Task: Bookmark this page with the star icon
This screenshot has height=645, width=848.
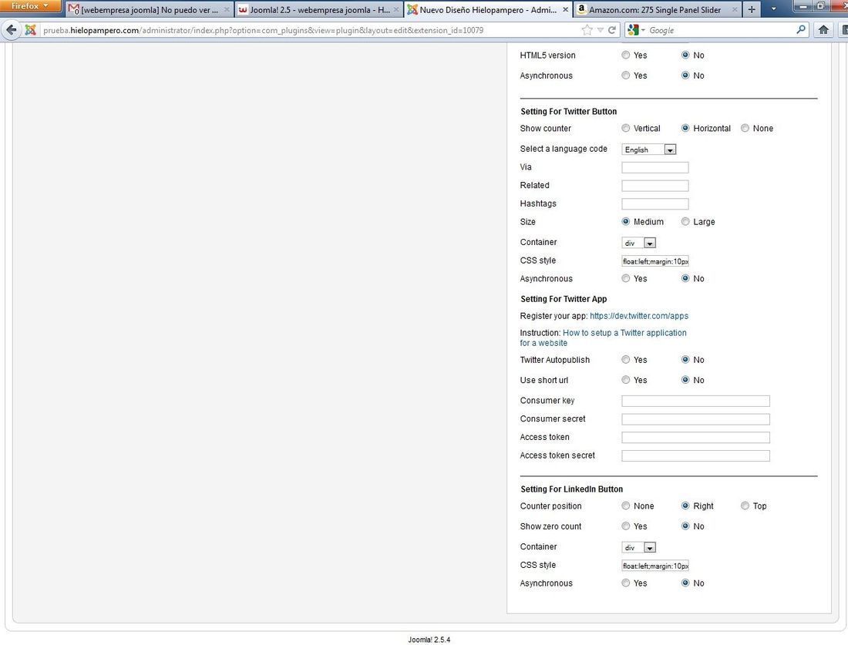Action: [587, 30]
